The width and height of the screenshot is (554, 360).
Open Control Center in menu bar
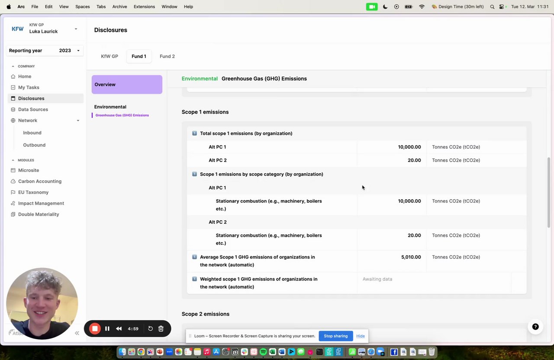(x=502, y=7)
